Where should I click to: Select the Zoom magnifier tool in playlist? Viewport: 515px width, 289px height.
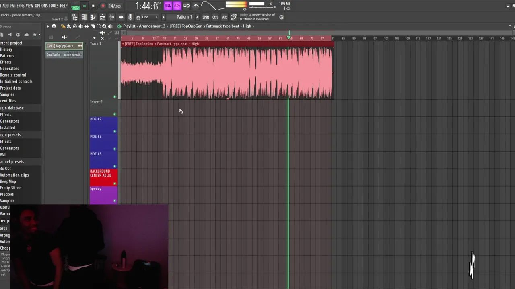click(x=104, y=26)
